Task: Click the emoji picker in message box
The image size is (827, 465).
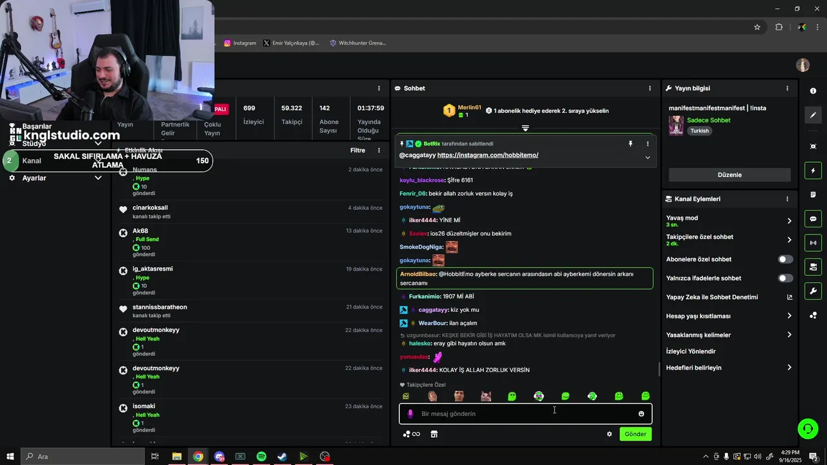Action: (x=641, y=414)
